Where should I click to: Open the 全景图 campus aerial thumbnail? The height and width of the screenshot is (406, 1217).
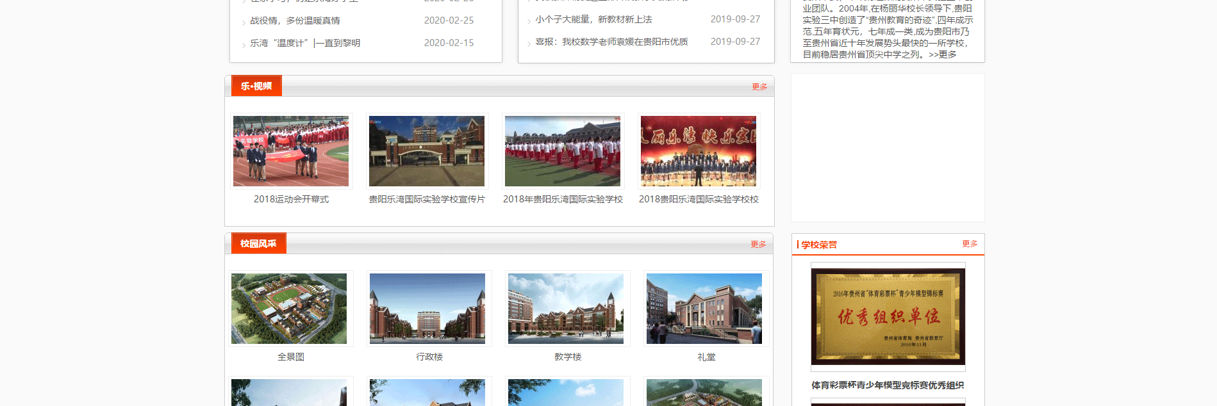[289, 309]
